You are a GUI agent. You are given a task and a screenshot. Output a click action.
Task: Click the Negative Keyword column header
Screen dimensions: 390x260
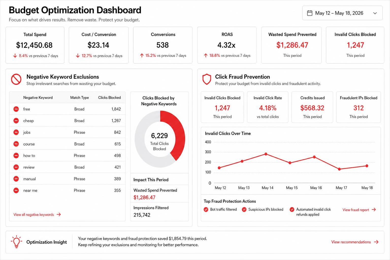click(x=38, y=97)
